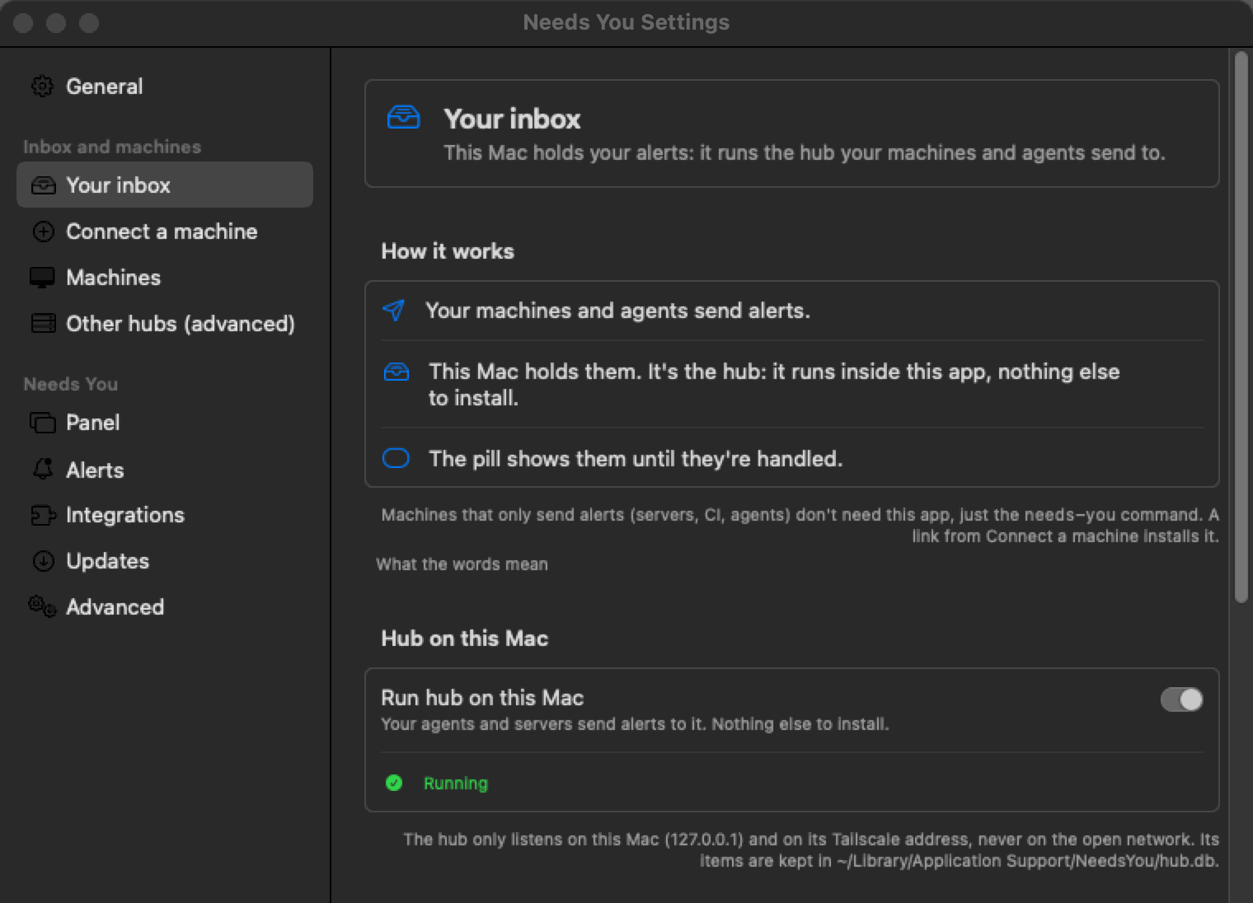Click the Integrations icon in sidebar

[x=43, y=515]
